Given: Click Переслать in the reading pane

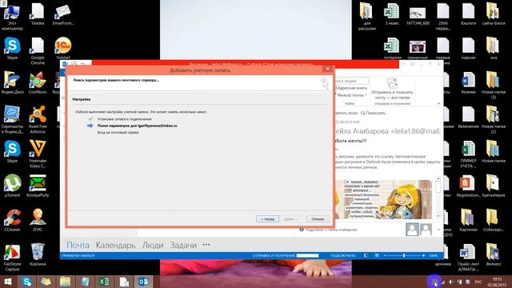Looking at the screenshot, I should click(x=373, y=113).
